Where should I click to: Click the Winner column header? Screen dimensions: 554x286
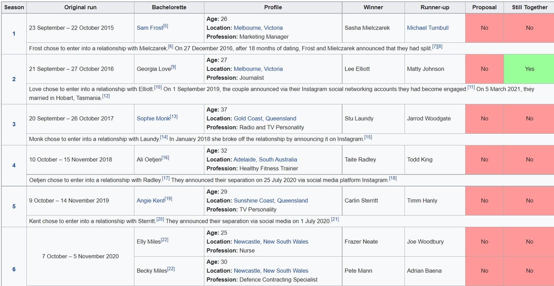(373, 7)
